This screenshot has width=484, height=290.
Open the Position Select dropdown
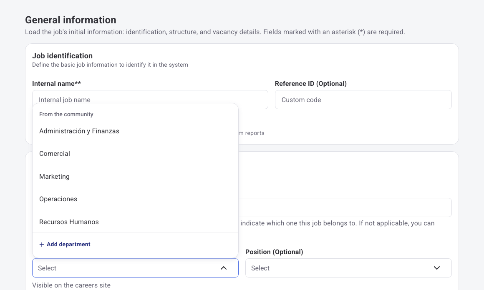point(348,268)
